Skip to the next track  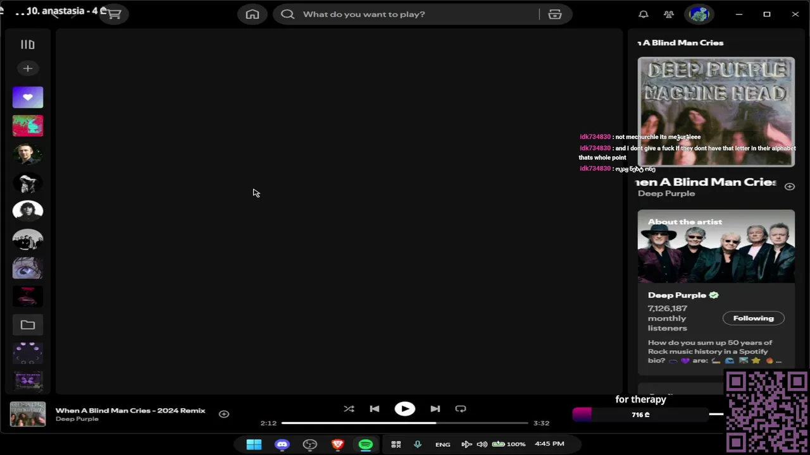click(x=435, y=409)
